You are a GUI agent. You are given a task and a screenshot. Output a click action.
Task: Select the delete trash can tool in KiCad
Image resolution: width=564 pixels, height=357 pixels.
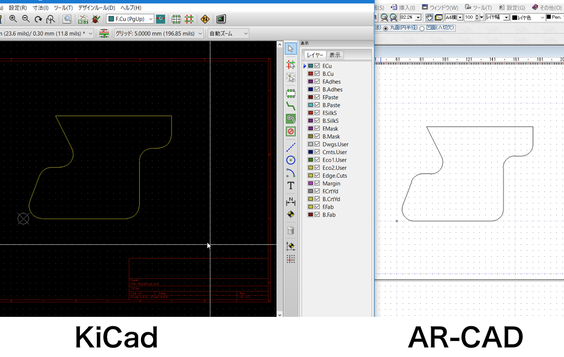click(291, 230)
